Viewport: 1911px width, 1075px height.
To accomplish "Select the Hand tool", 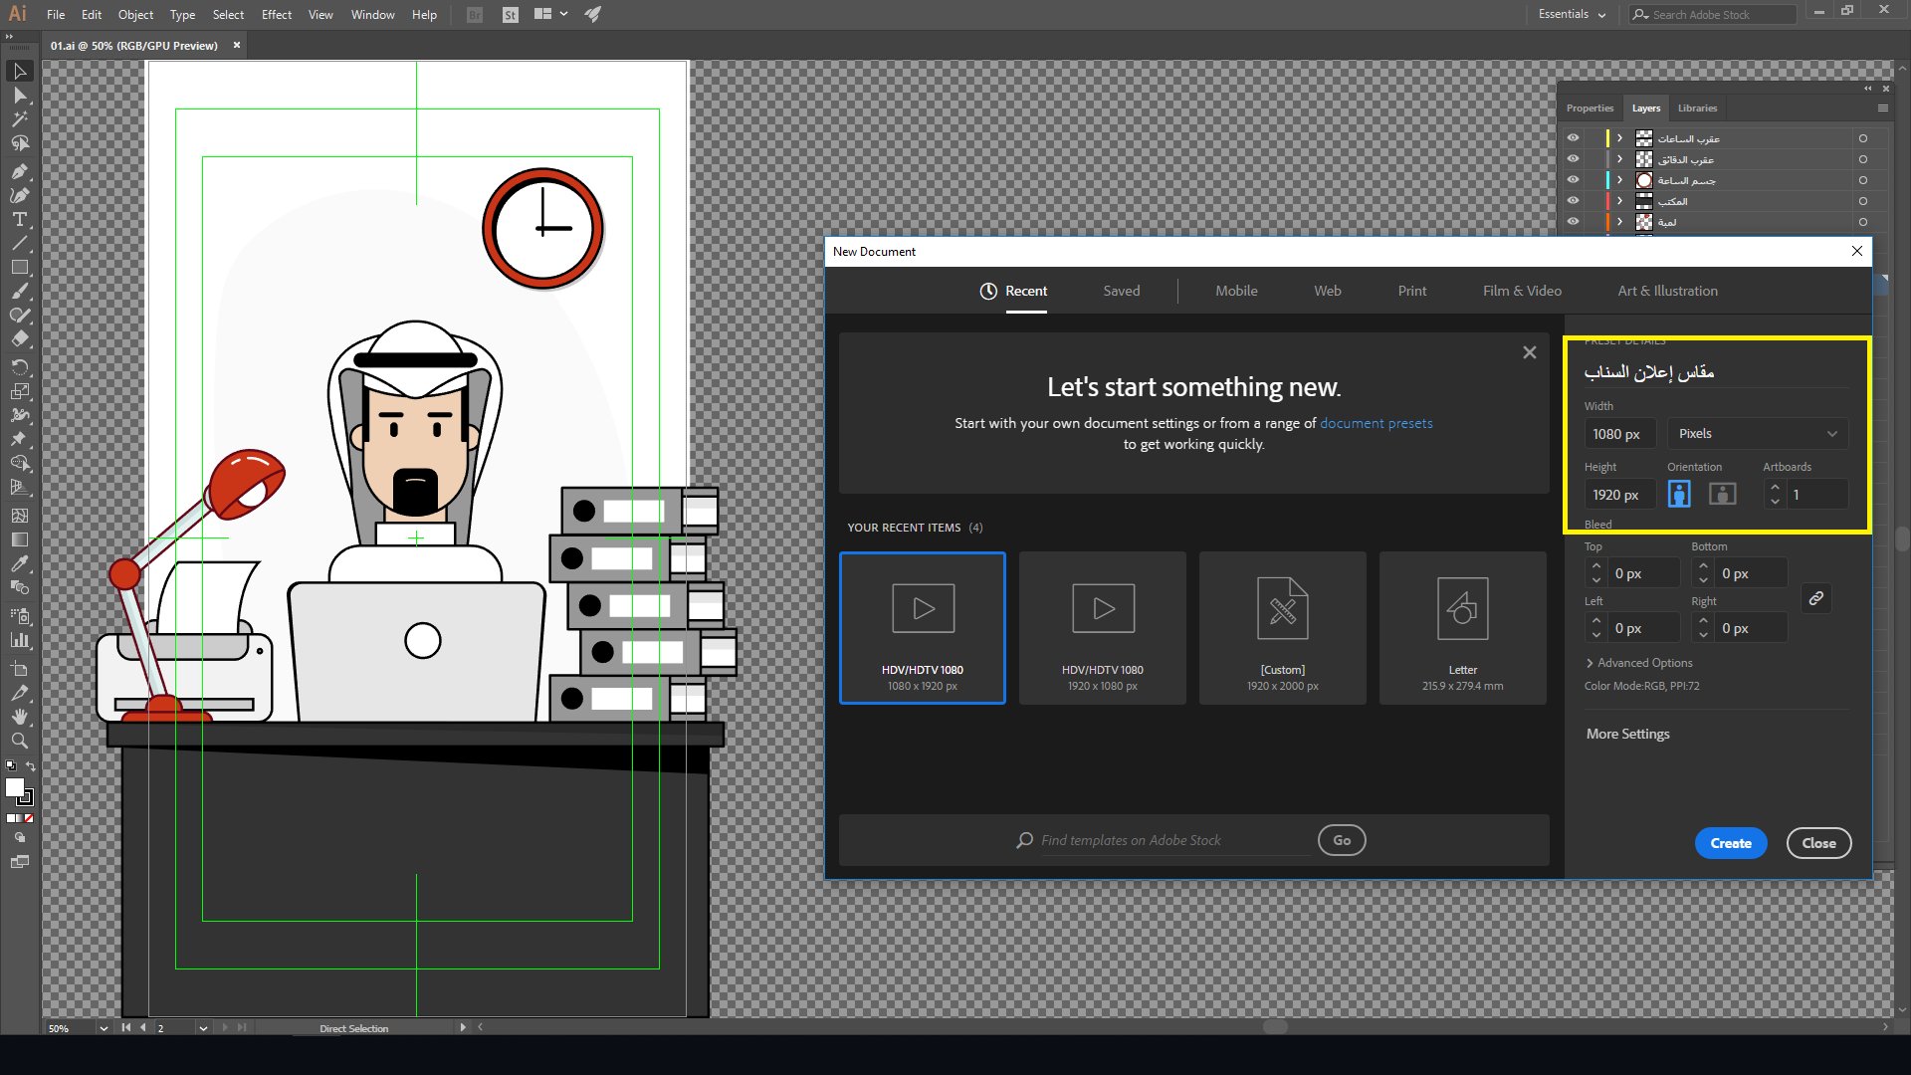I will [x=19, y=717].
